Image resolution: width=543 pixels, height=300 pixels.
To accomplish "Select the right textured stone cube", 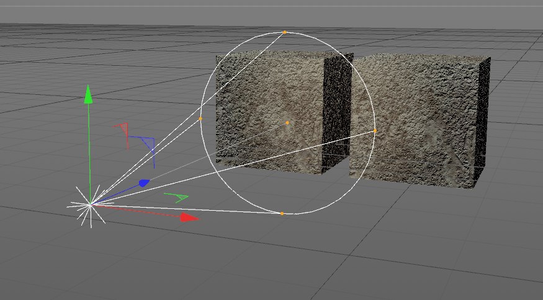I will [419, 121].
